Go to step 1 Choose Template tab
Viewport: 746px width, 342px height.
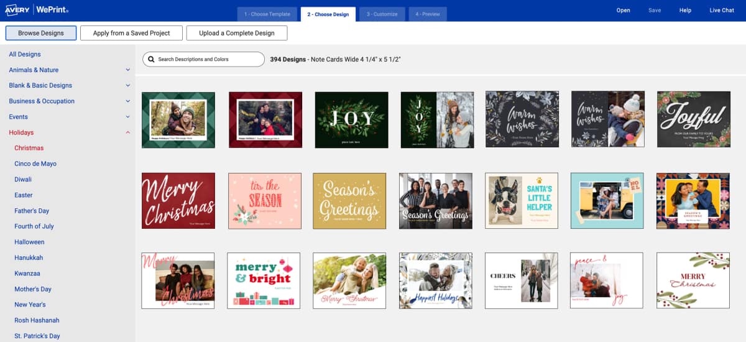(267, 14)
